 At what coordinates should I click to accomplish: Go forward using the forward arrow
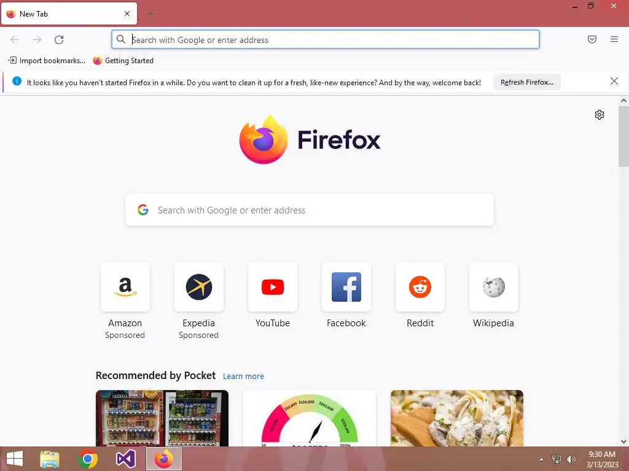tap(37, 40)
